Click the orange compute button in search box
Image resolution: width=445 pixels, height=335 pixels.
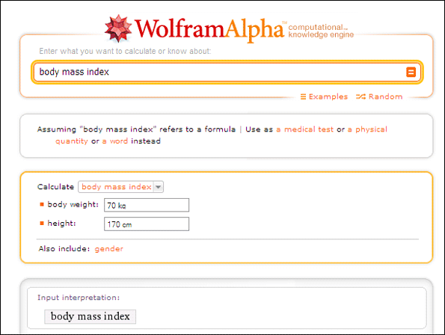(411, 72)
